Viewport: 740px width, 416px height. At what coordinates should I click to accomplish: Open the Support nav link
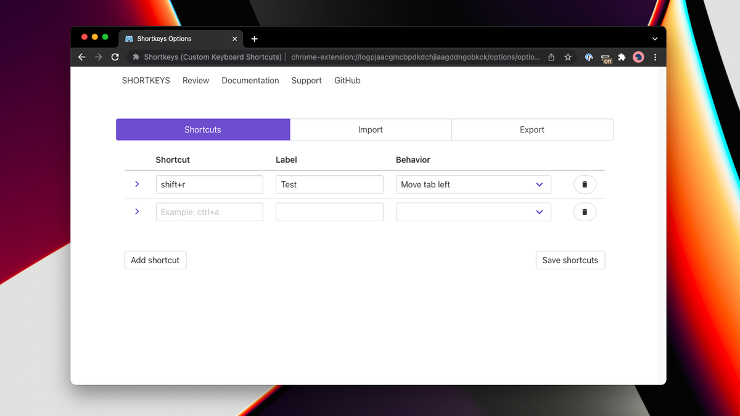pyautogui.click(x=306, y=80)
